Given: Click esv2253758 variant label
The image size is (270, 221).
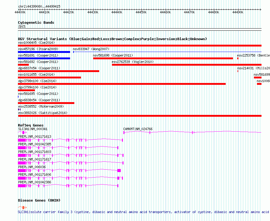Looking at the screenshot, I should click(253, 55).
